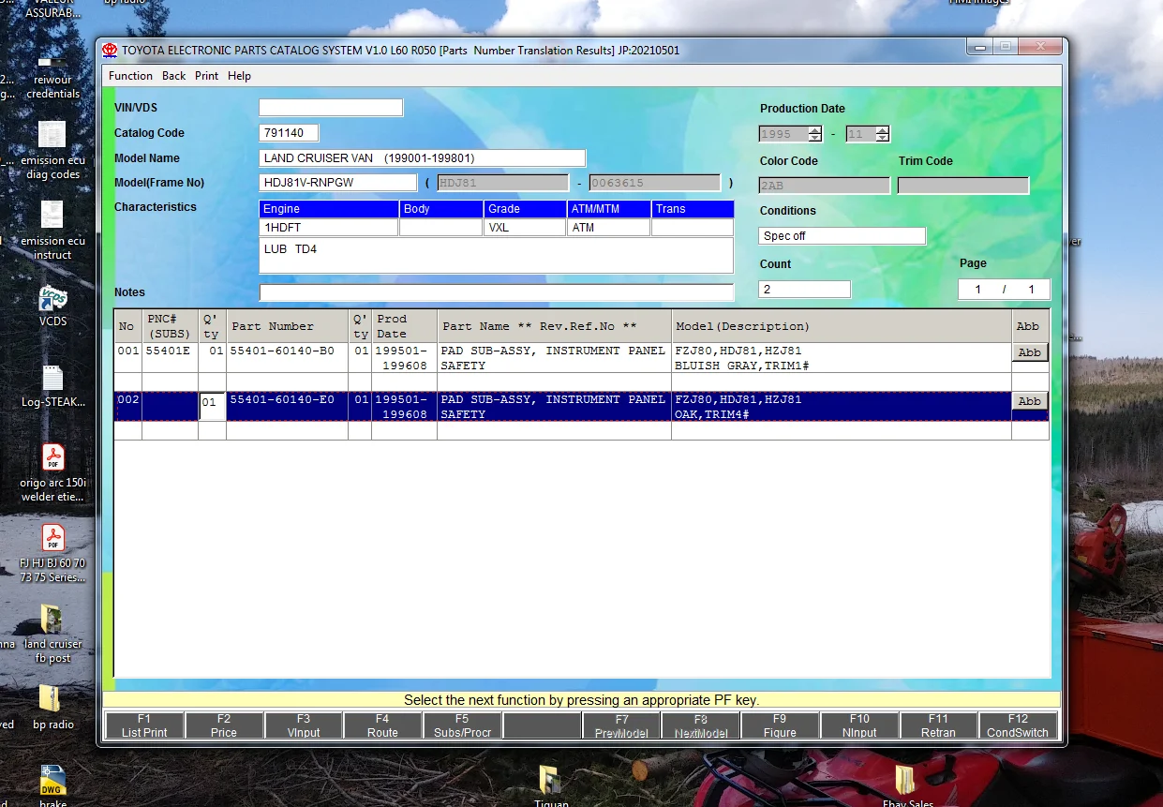1163x807 pixels.
Task: Open the VCDS desktop icon
Action: point(52,307)
